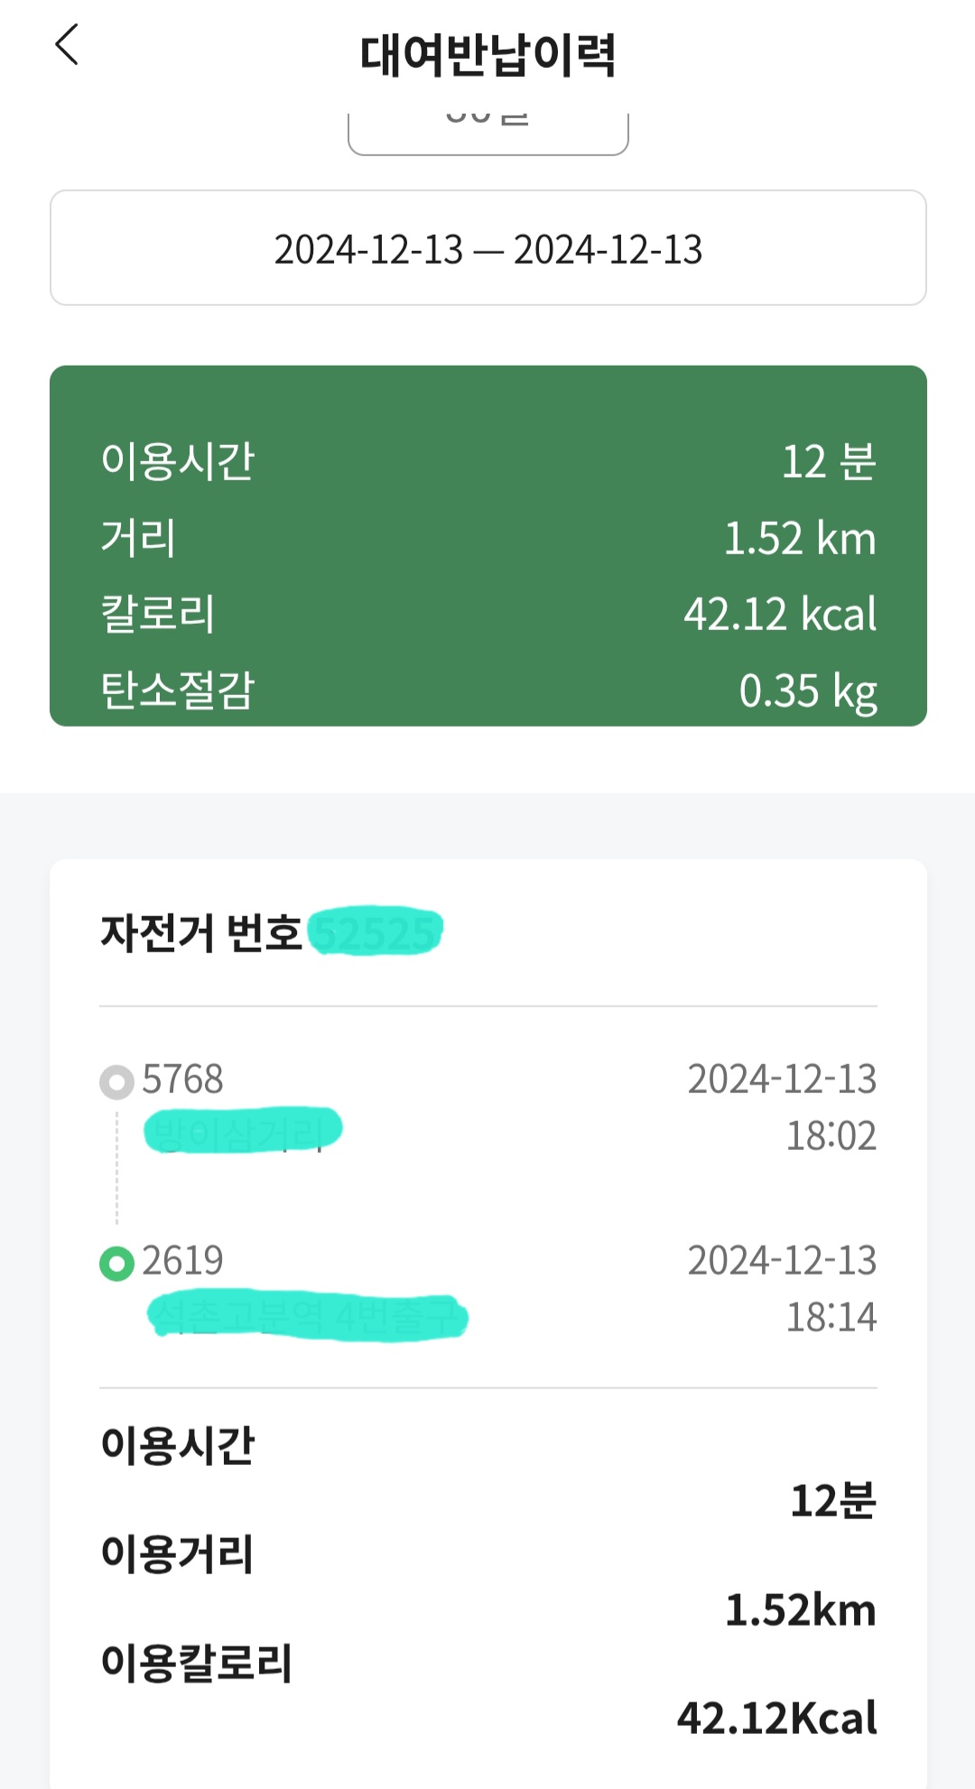Viewport: 975px width, 1789px height.
Task: Click the gray rental station marker
Action: coord(116,1081)
